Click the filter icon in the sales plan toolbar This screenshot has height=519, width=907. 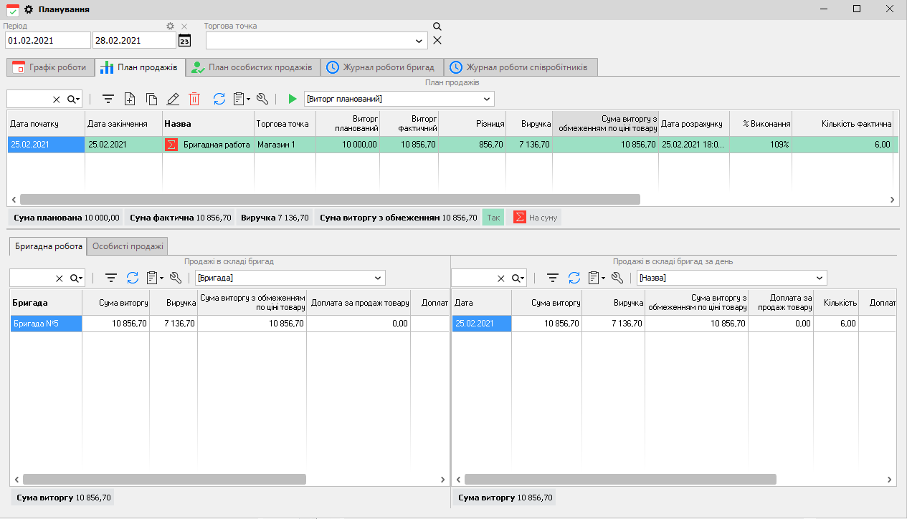[108, 99]
